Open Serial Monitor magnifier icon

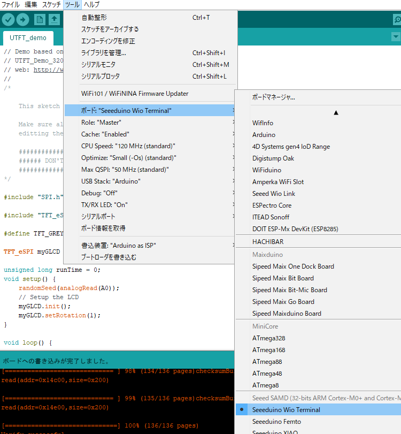397,20
